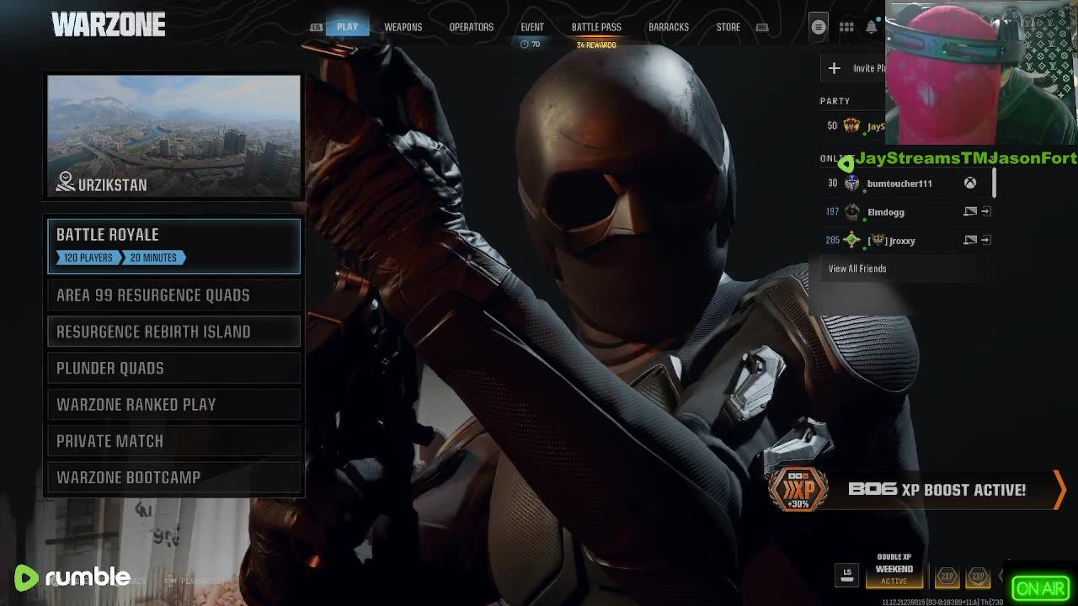Click the party leader's level 50 rank emblem

point(851,125)
